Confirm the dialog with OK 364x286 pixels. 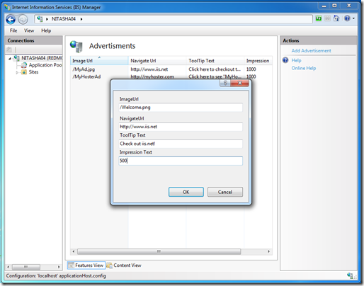tap(186, 192)
